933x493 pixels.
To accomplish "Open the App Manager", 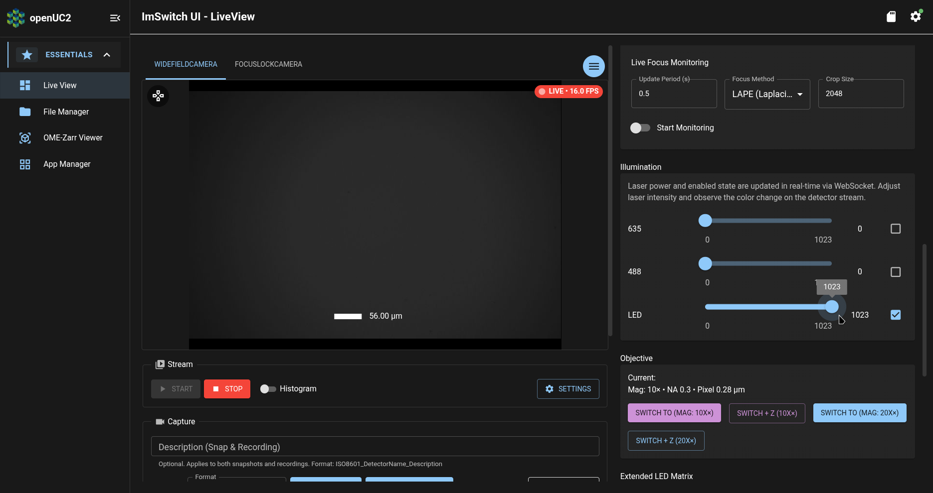I will tap(66, 164).
